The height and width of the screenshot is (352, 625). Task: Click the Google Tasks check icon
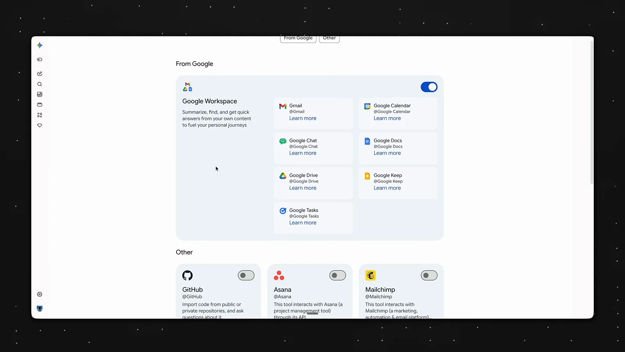coord(283,211)
